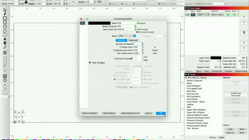Switch to the Advanced tab
This screenshot has width=249, height=140.
(133, 40)
